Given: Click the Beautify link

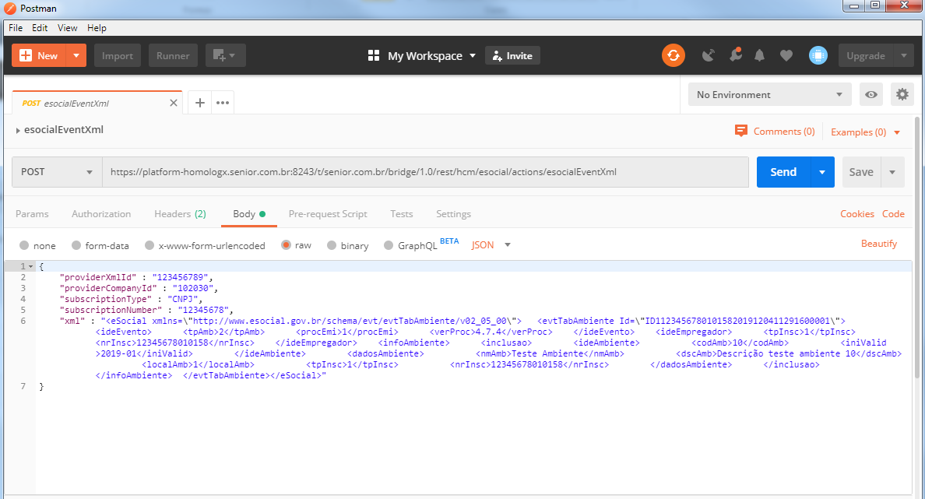Looking at the screenshot, I should [879, 244].
